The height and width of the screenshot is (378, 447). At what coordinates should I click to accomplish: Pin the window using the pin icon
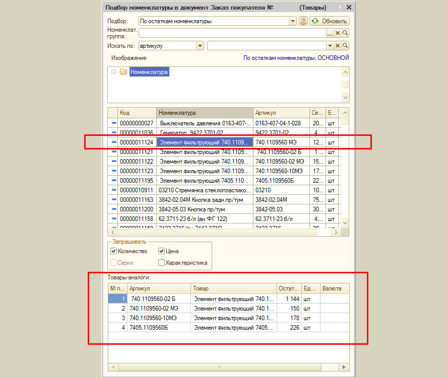[x=340, y=8]
